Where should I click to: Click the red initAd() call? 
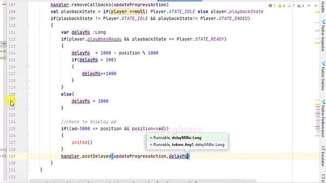coord(82,142)
